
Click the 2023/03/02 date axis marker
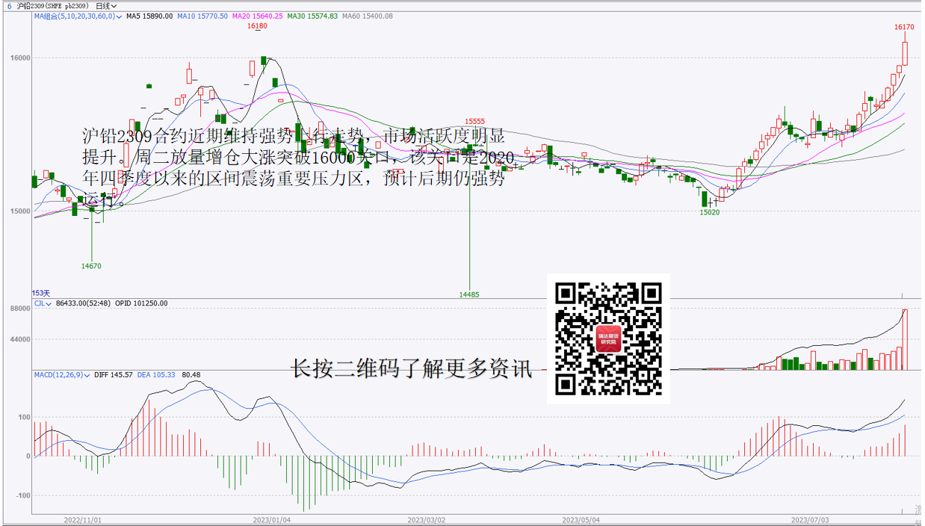[x=426, y=519]
